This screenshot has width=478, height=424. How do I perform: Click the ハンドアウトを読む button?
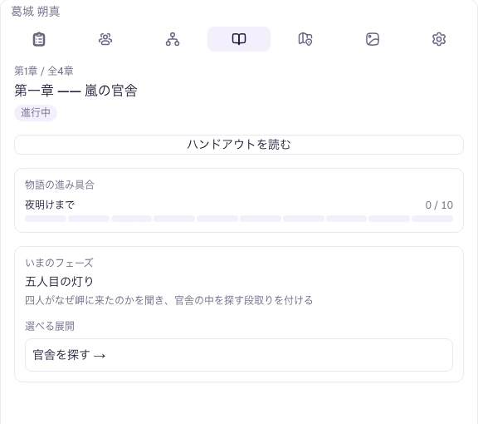(239, 145)
